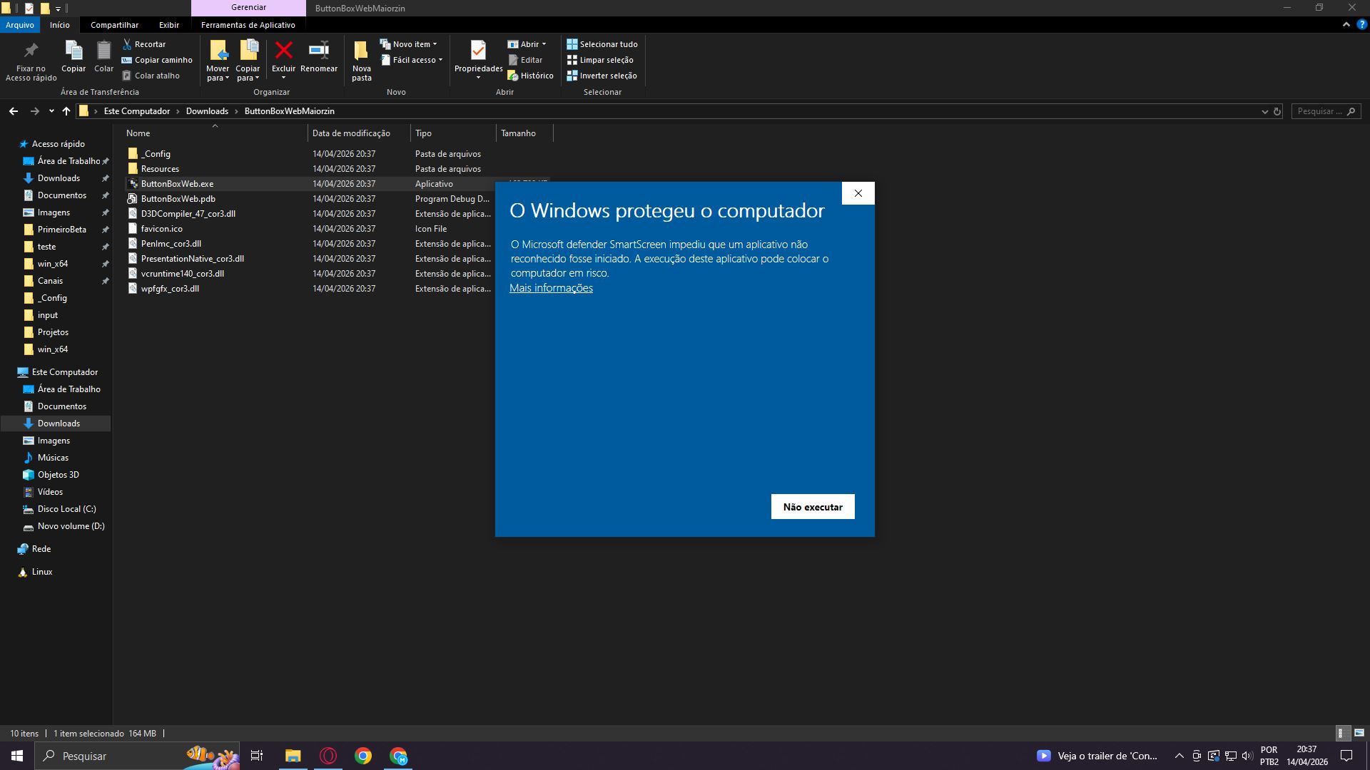Click Downloads in the address path

coord(207,111)
